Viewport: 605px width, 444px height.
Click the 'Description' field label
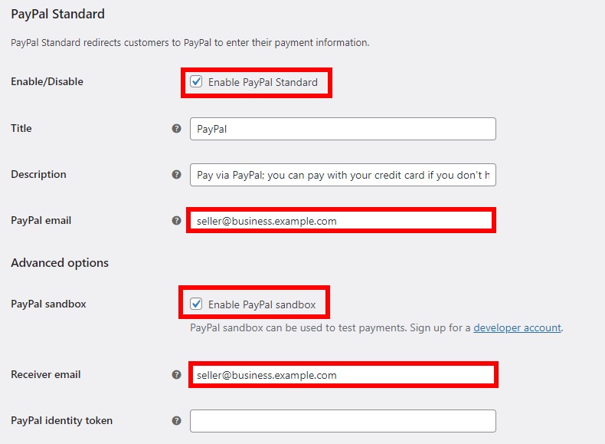[38, 174]
